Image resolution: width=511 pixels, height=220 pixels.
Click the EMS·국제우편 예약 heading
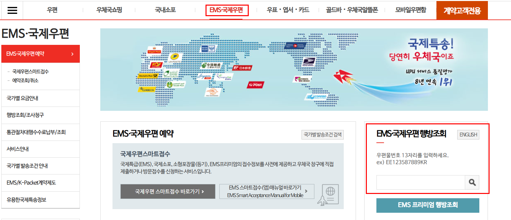tap(143, 134)
